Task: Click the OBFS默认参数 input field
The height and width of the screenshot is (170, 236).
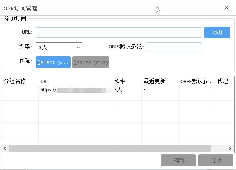Action: click(x=174, y=47)
